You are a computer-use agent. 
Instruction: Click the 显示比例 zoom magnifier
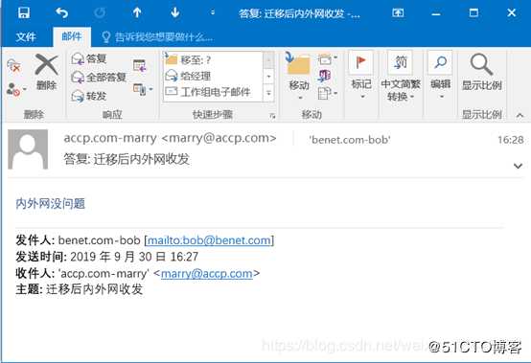481,72
